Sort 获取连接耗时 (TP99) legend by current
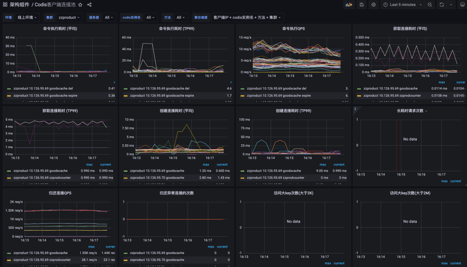Screen dimensions: 467x267 pos(106,165)
